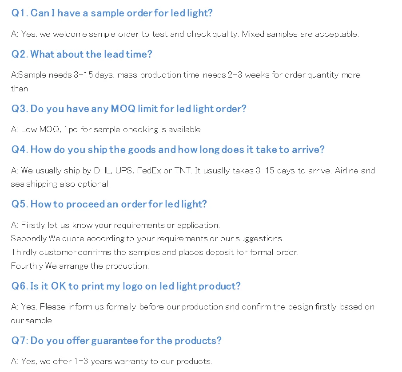
Task: Click the 'sea shipping also optional' line
Action: click(x=60, y=184)
